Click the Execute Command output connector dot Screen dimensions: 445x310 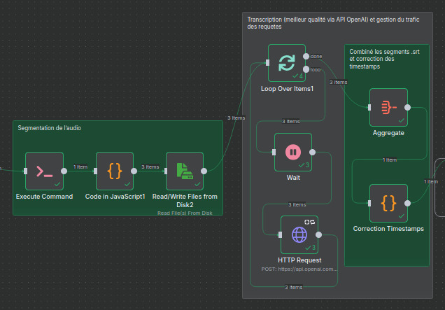64,170
